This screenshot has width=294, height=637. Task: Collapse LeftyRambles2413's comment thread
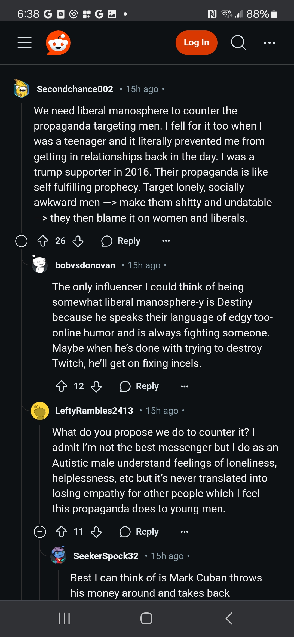point(40,532)
